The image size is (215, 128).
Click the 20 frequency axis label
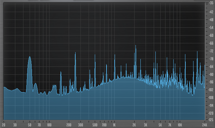[x=4, y=125]
